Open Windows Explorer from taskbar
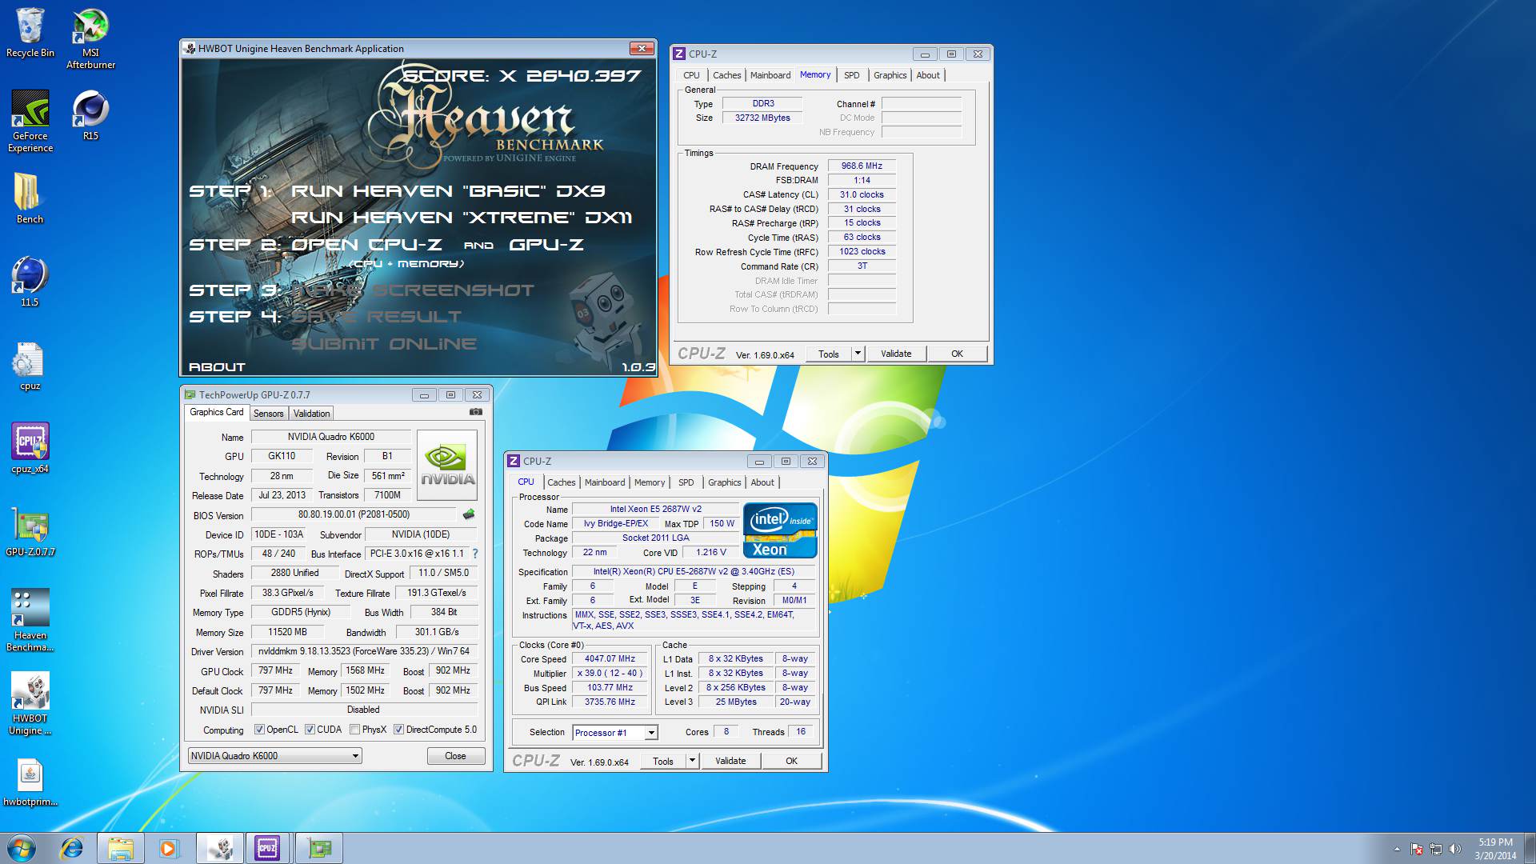 (x=121, y=848)
